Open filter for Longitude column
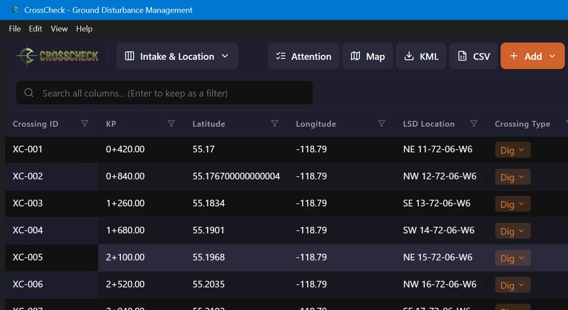This screenshot has height=310, width=568. point(382,124)
